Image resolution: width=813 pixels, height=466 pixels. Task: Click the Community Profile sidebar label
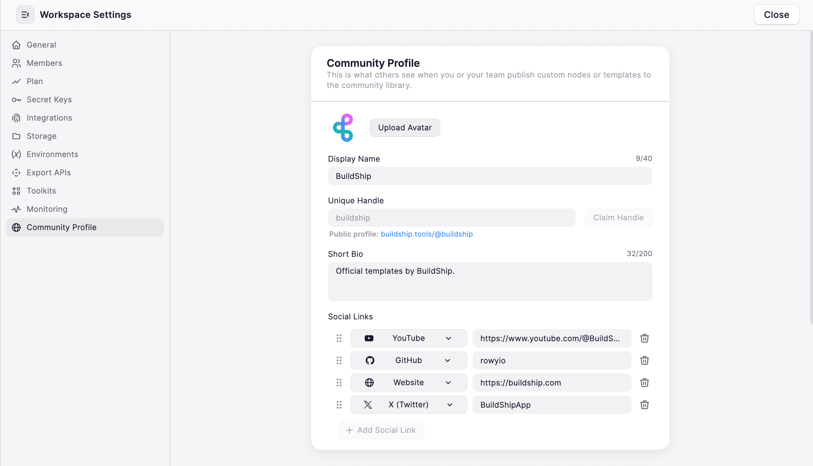coord(62,227)
